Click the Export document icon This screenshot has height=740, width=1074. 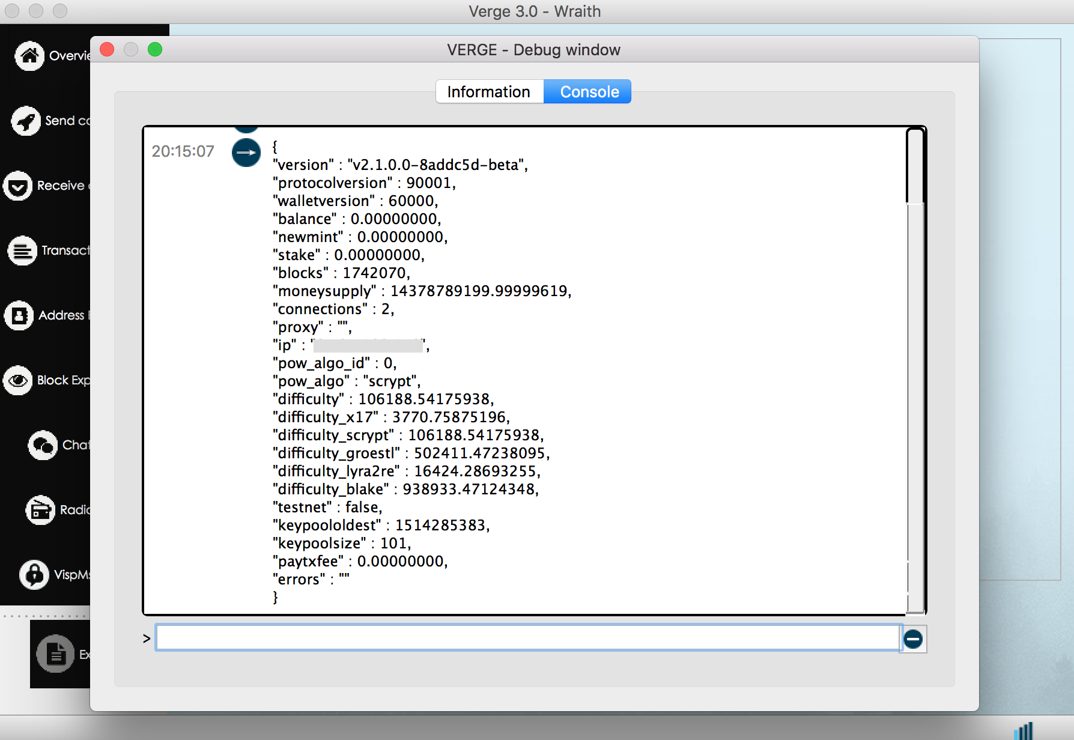click(x=55, y=654)
